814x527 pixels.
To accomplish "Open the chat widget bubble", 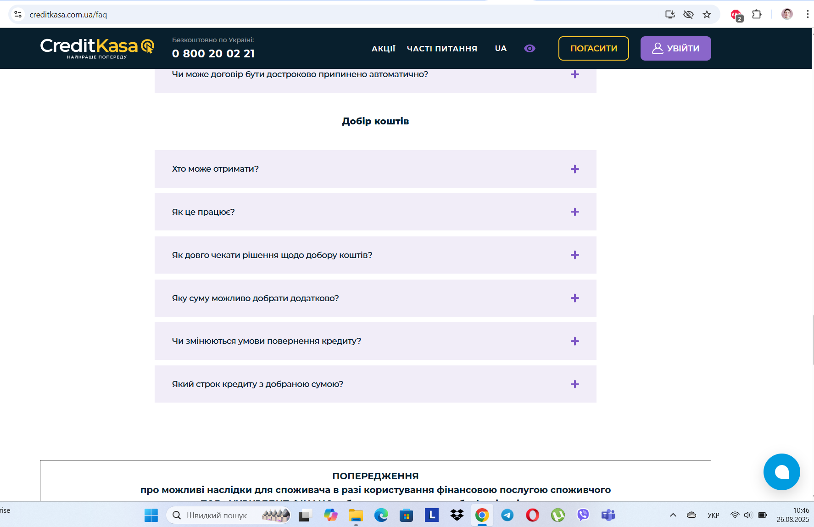I will click(x=781, y=472).
